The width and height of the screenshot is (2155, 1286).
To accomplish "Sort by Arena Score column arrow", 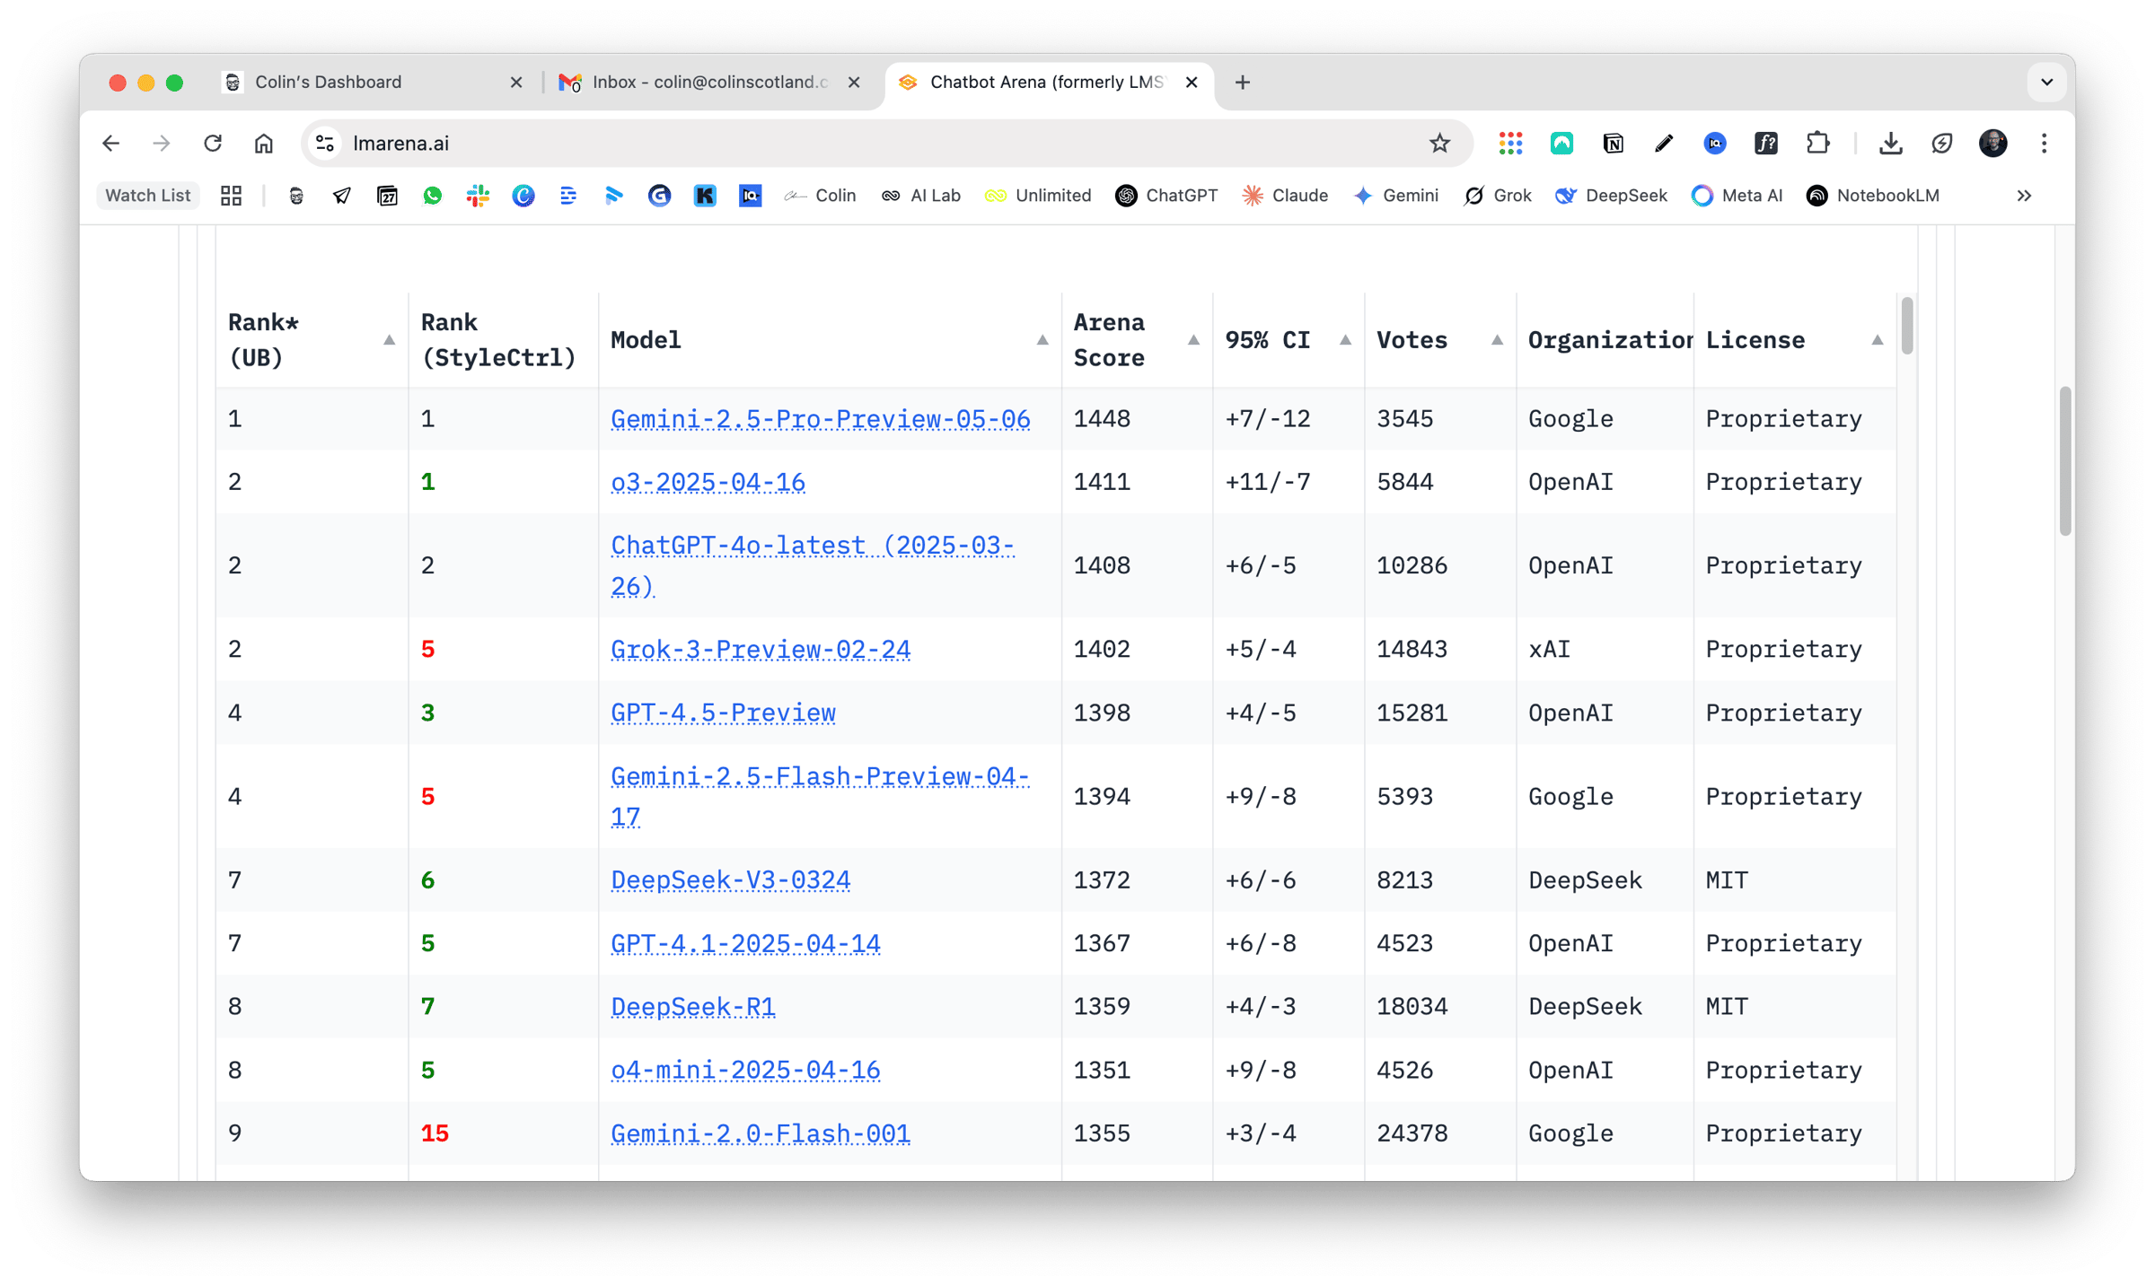I will 1193,340.
